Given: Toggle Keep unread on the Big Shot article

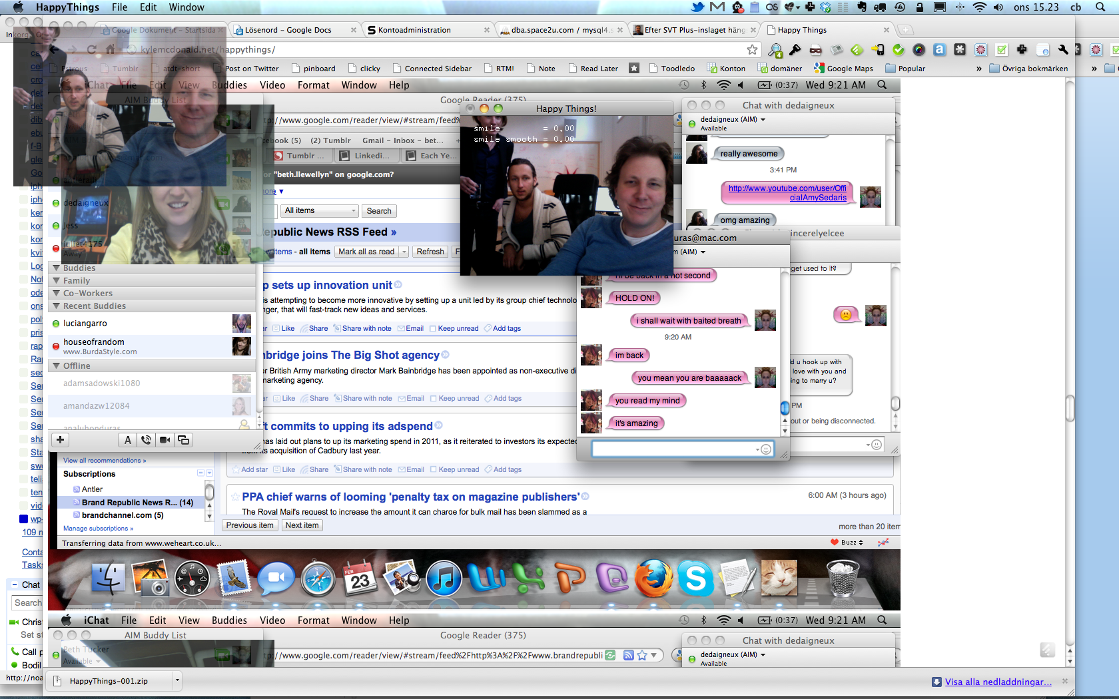Looking at the screenshot, I should (x=434, y=399).
